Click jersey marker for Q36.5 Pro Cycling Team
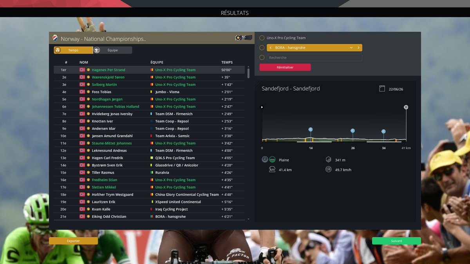 coord(152,158)
